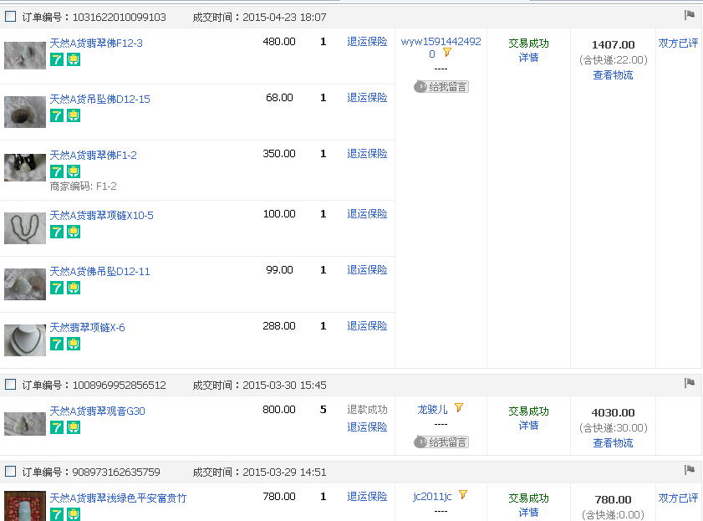Open 双方已评 for the 1407.00 order

tap(678, 43)
